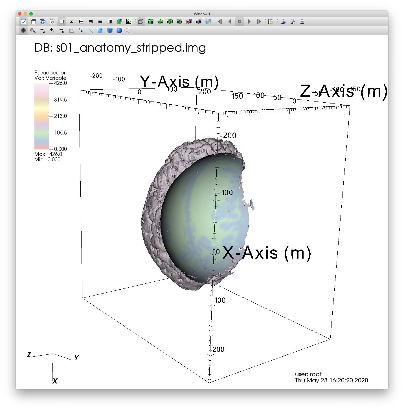Image resolution: width=404 pixels, height=410 pixels.
Task: Switch to the 3x3 window layout
Action: [x=110, y=21]
